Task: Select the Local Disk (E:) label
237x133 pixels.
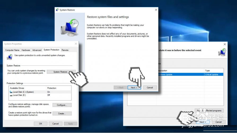Action: (x=19, y=95)
